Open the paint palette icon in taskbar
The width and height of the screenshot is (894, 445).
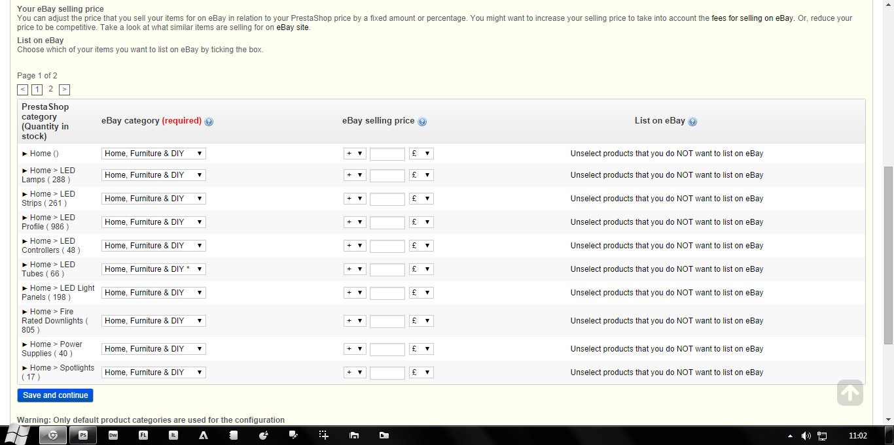pos(264,435)
